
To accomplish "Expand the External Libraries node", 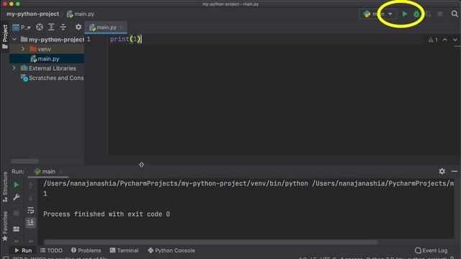I will (x=14, y=68).
